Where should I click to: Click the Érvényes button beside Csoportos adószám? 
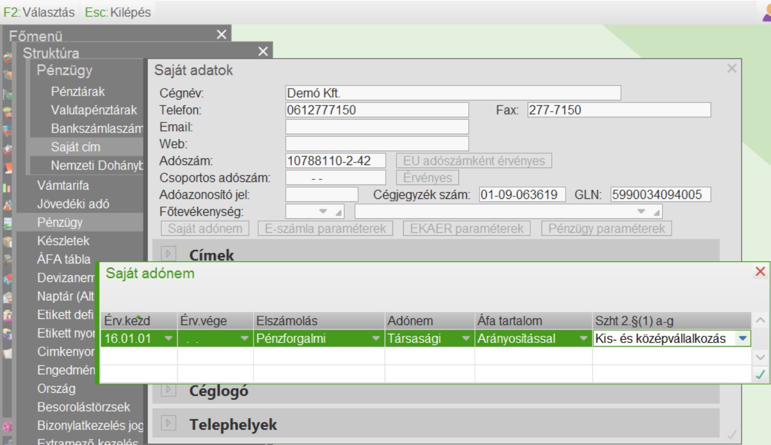point(427,178)
